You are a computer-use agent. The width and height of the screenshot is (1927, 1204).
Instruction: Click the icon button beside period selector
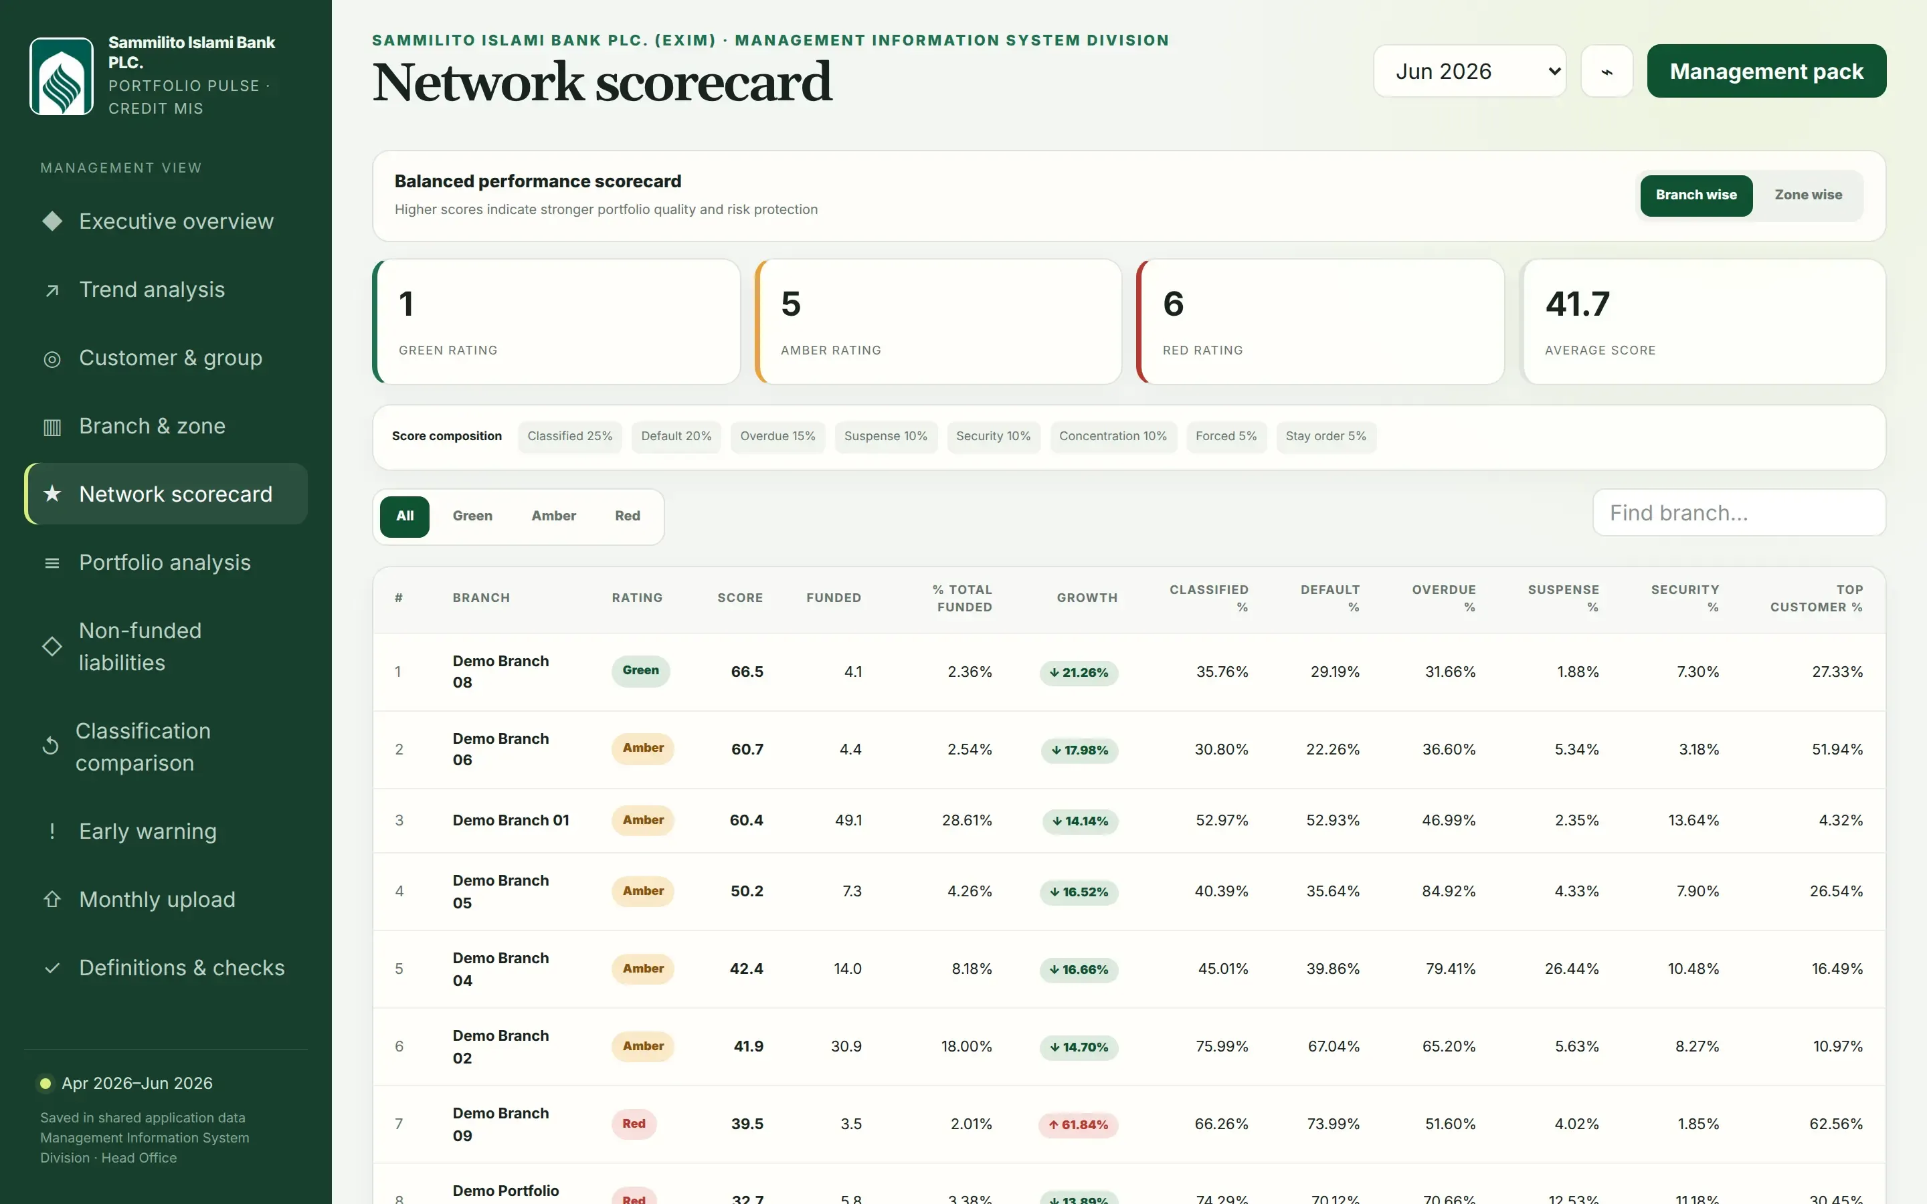tap(1607, 72)
